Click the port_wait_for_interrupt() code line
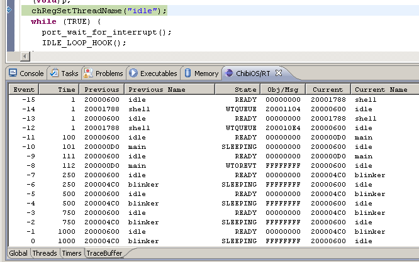Image resolution: width=419 pixels, height=262 pixels. pyautogui.click(x=106, y=32)
